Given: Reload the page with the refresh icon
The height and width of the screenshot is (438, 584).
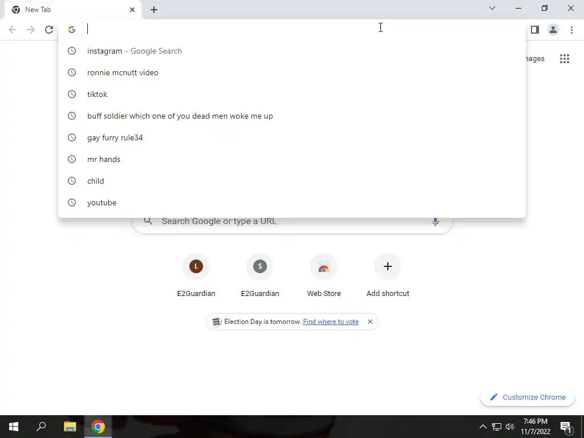Looking at the screenshot, I should coord(49,30).
